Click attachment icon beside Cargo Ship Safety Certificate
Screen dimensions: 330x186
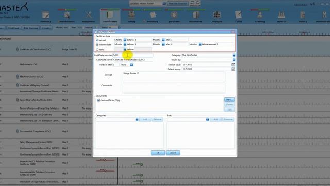(18, 100)
